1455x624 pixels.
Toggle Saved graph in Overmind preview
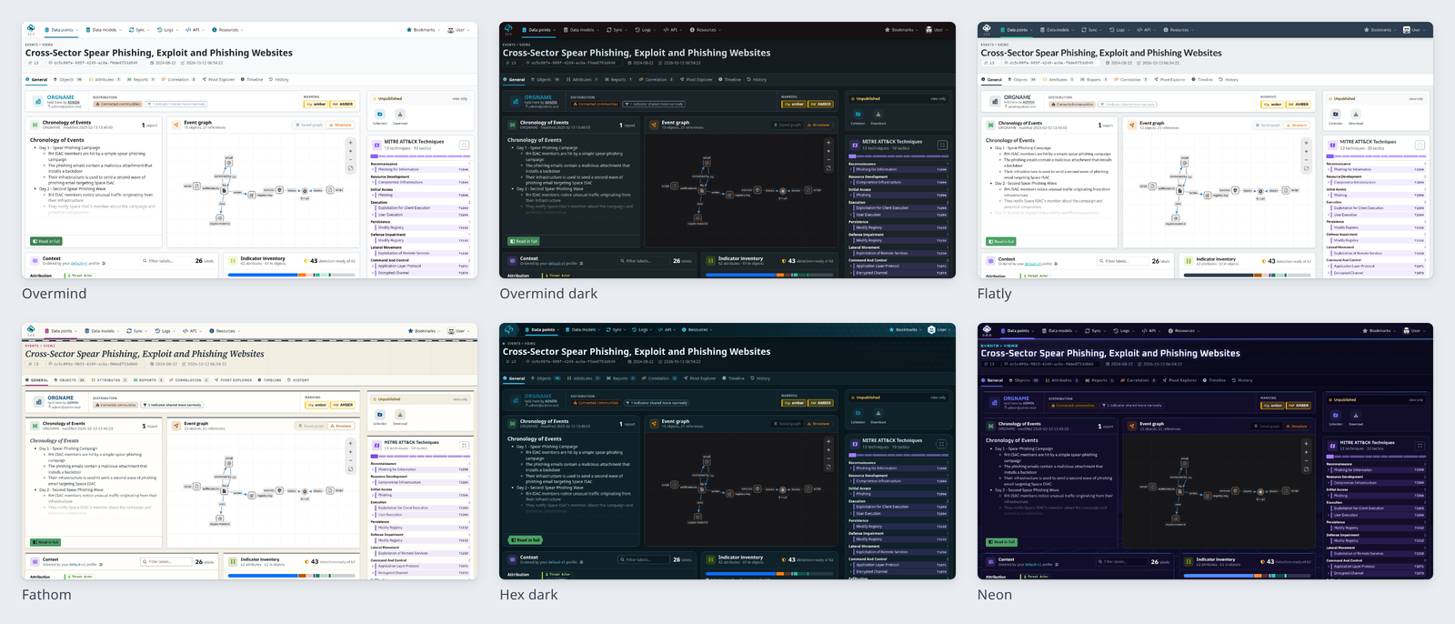[x=311, y=125]
